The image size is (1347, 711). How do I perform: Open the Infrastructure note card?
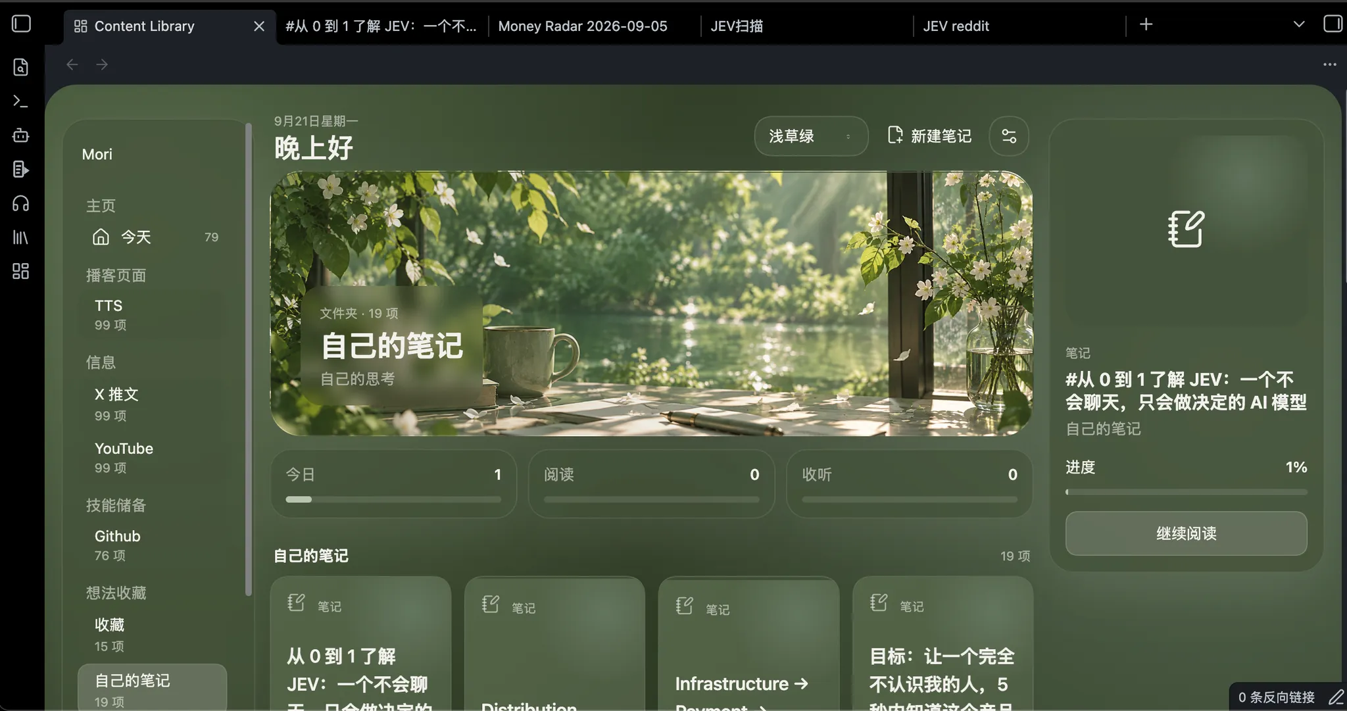click(748, 643)
